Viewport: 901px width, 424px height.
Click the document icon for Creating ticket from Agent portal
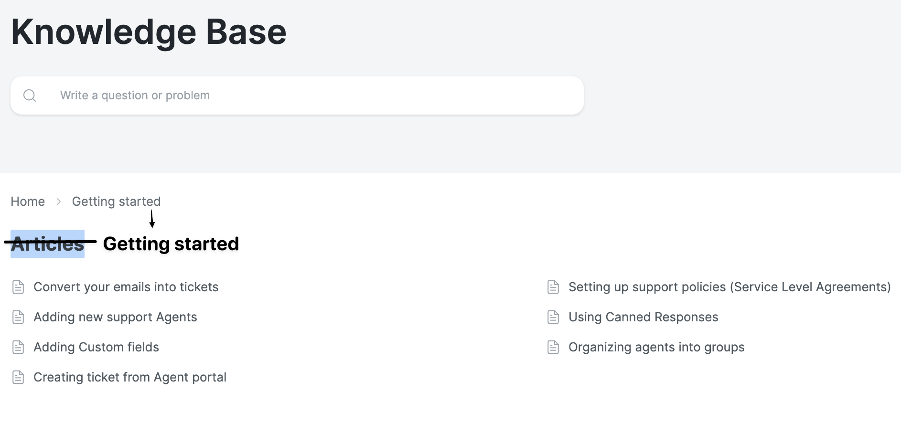[x=19, y=377]
